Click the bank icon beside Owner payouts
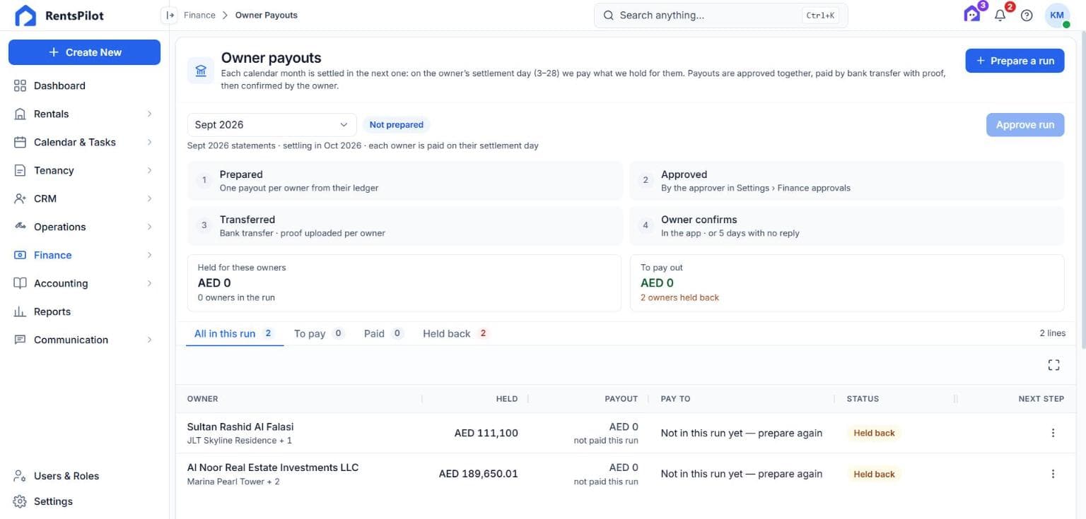Image resolution: width=1086 pixels, height=519 pixels. pyautogui.click(x=201, y=71)
